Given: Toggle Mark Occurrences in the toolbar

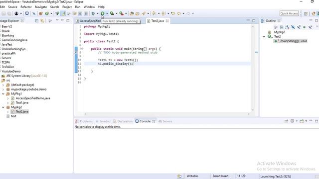Looking at the screenshot, I should coord(64,13).
